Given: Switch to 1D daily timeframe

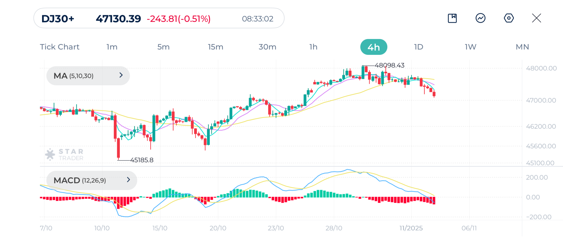Looking at the screenshot, I should [418, 47].
